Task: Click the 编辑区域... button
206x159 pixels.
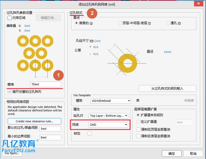Action: click(x=48, y=18)
